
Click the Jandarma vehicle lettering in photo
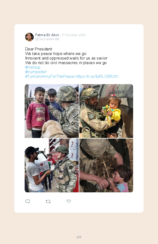pos(116,92)
